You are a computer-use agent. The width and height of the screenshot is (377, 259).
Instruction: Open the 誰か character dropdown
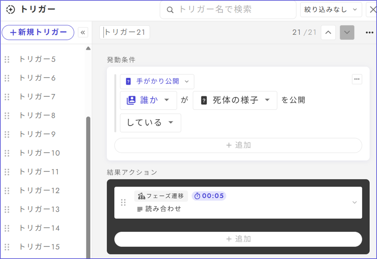pyautogui.click(x=148, y=100)
